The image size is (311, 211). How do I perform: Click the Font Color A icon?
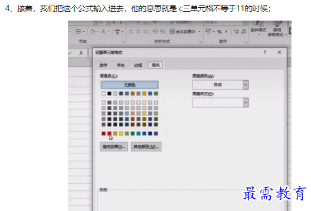(103, 31)
